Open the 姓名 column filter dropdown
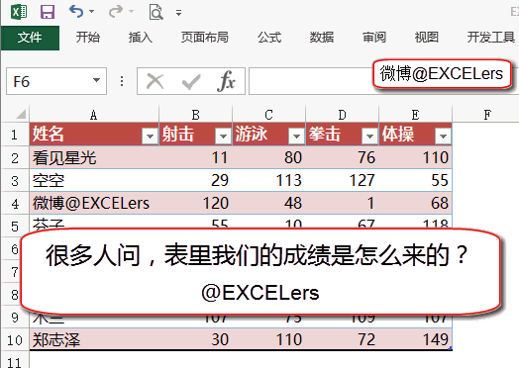519x368 pixels. click(150, 136)
